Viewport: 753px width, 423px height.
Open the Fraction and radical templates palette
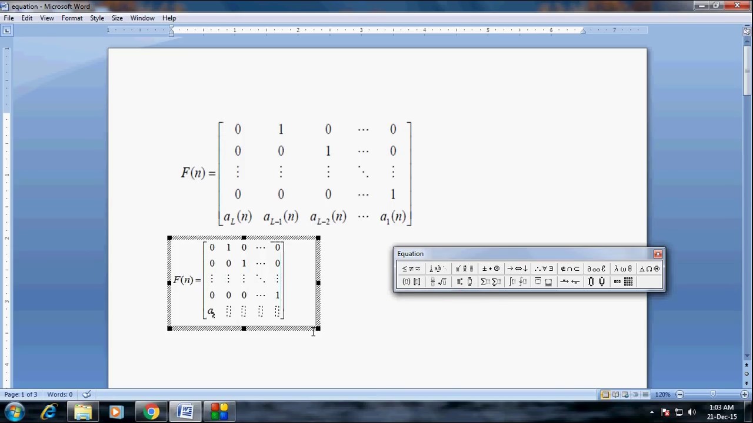coord(438,282)
